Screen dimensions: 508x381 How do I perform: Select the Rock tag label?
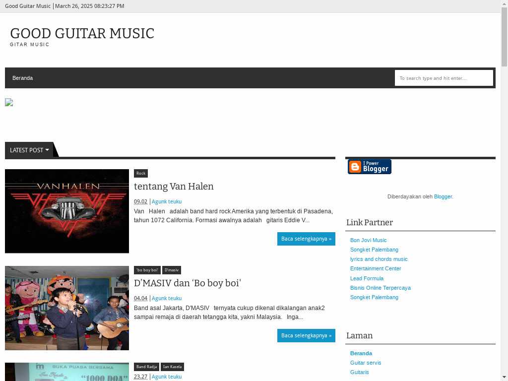coord(141,173)
